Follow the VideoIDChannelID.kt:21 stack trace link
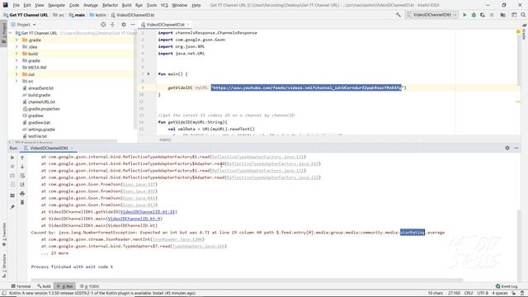Image resolution: width=528 pixels, height=297 pixels. 148,212
